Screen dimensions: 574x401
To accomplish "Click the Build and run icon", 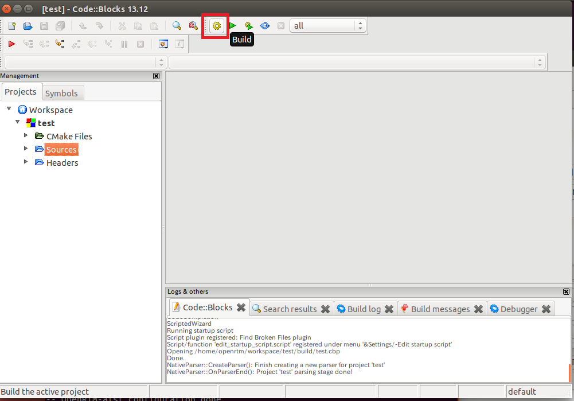I will click(x=248, y=26).
